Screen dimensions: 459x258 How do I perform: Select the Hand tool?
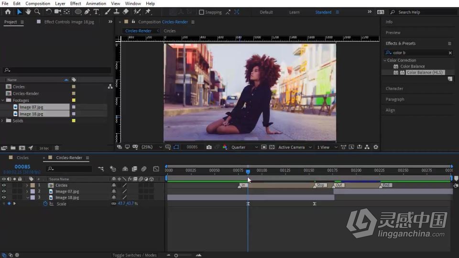click(x=28, y=11)
